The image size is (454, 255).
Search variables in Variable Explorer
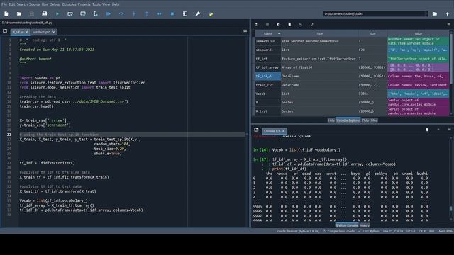click(301, 24)
